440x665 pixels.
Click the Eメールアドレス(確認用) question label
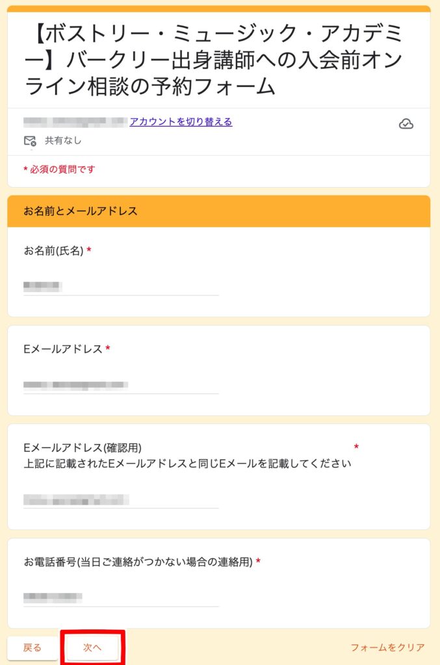pos(82,447)
